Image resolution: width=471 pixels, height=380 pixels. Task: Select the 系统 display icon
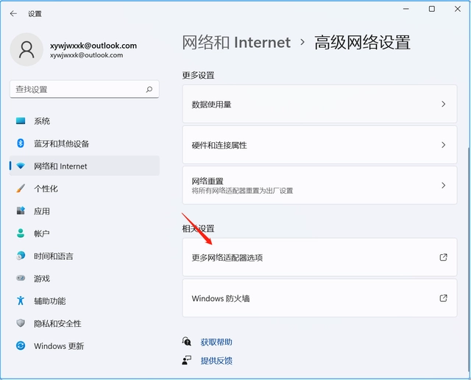click(21, 121)
